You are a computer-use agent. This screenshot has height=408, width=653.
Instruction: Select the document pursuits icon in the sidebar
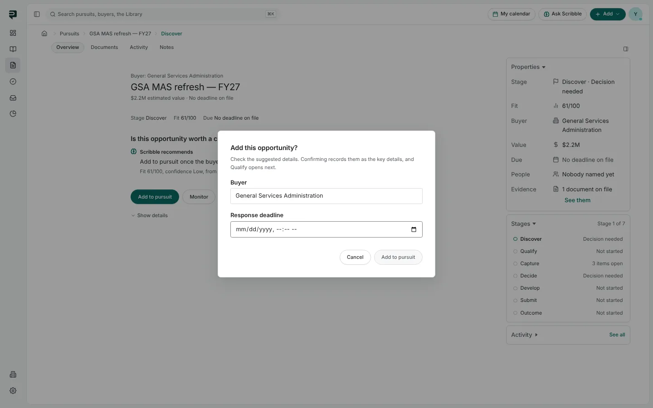point(13,65)
